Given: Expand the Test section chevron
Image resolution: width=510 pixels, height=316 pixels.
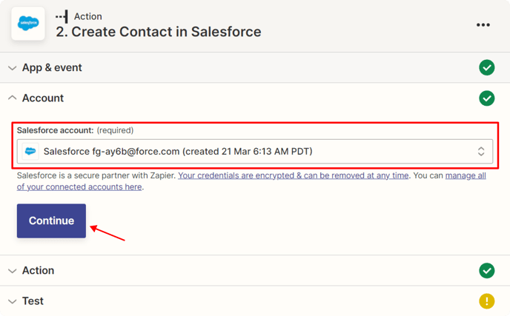Looking at the screenshot, I should pos(13,301).
